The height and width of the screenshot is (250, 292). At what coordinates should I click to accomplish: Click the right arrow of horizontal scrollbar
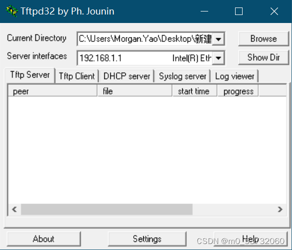[x=280, y=209]
